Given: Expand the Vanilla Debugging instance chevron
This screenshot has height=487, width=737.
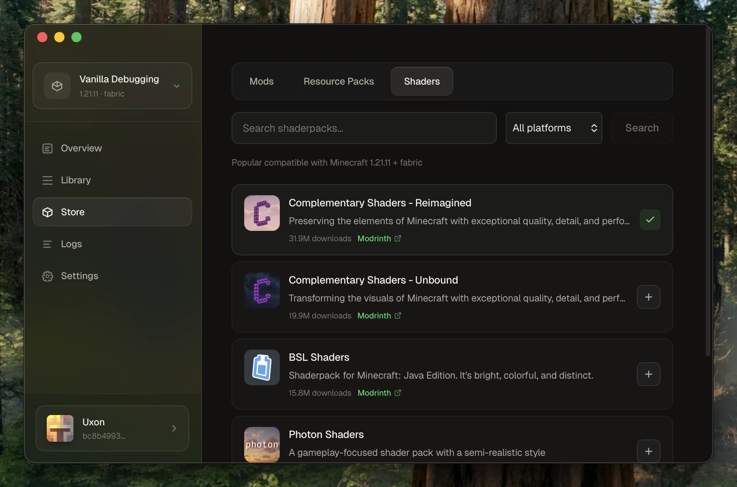Looking at the screenshot, I should pos(177,86).
